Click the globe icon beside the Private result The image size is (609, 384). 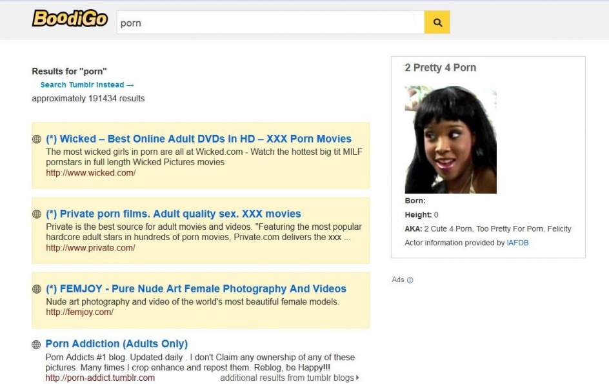37,214
